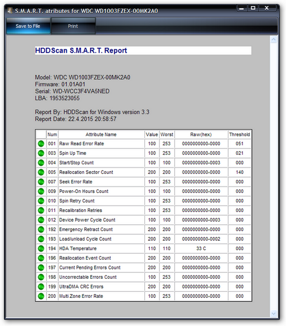Click the 33 C temperature raw value
Screen dimensions: 286x326
[201, 248]
